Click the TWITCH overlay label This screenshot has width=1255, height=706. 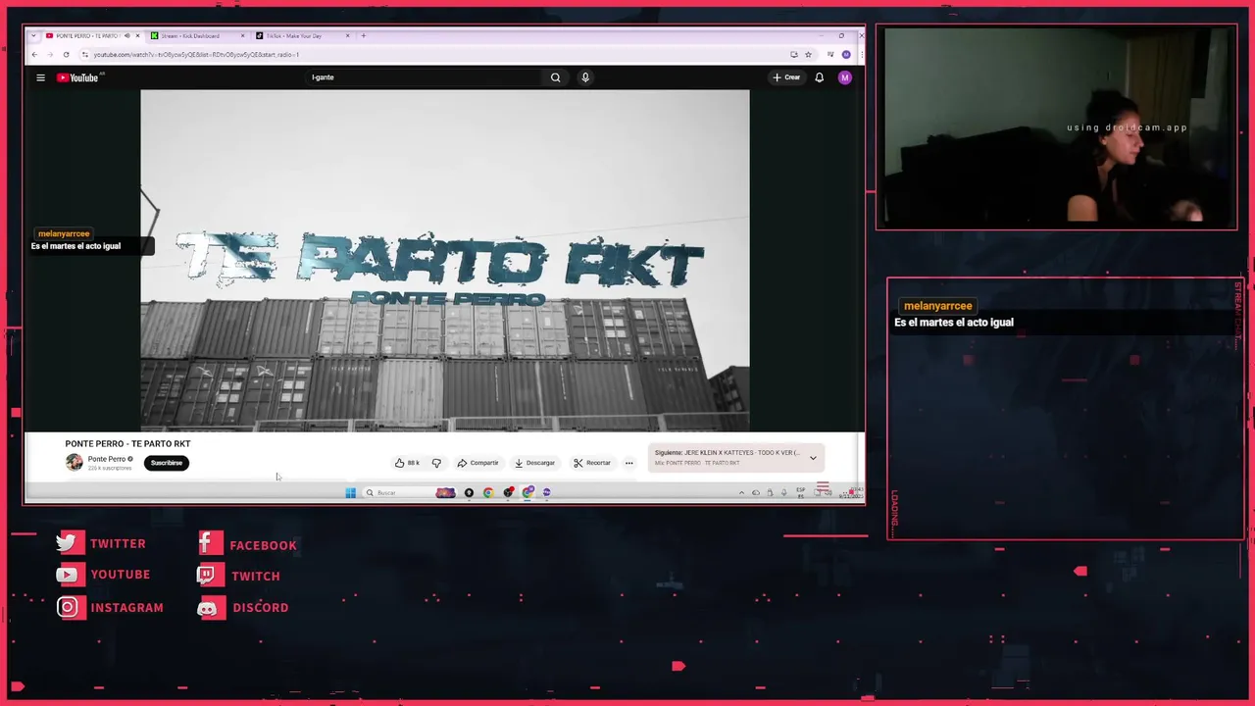coord(255,577)
